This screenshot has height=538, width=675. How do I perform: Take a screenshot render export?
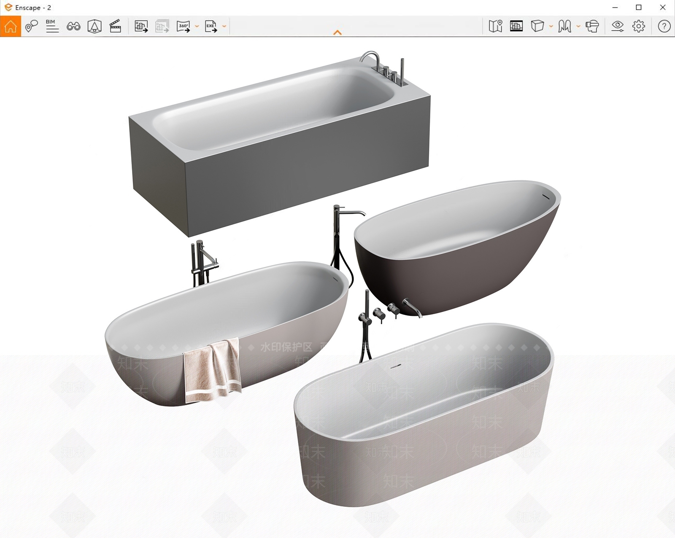[141, 26]
